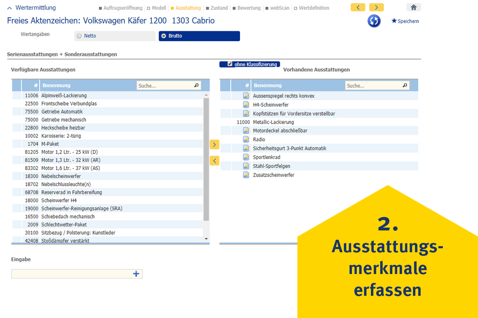Select Schiebedach mechanisch row

108,217
